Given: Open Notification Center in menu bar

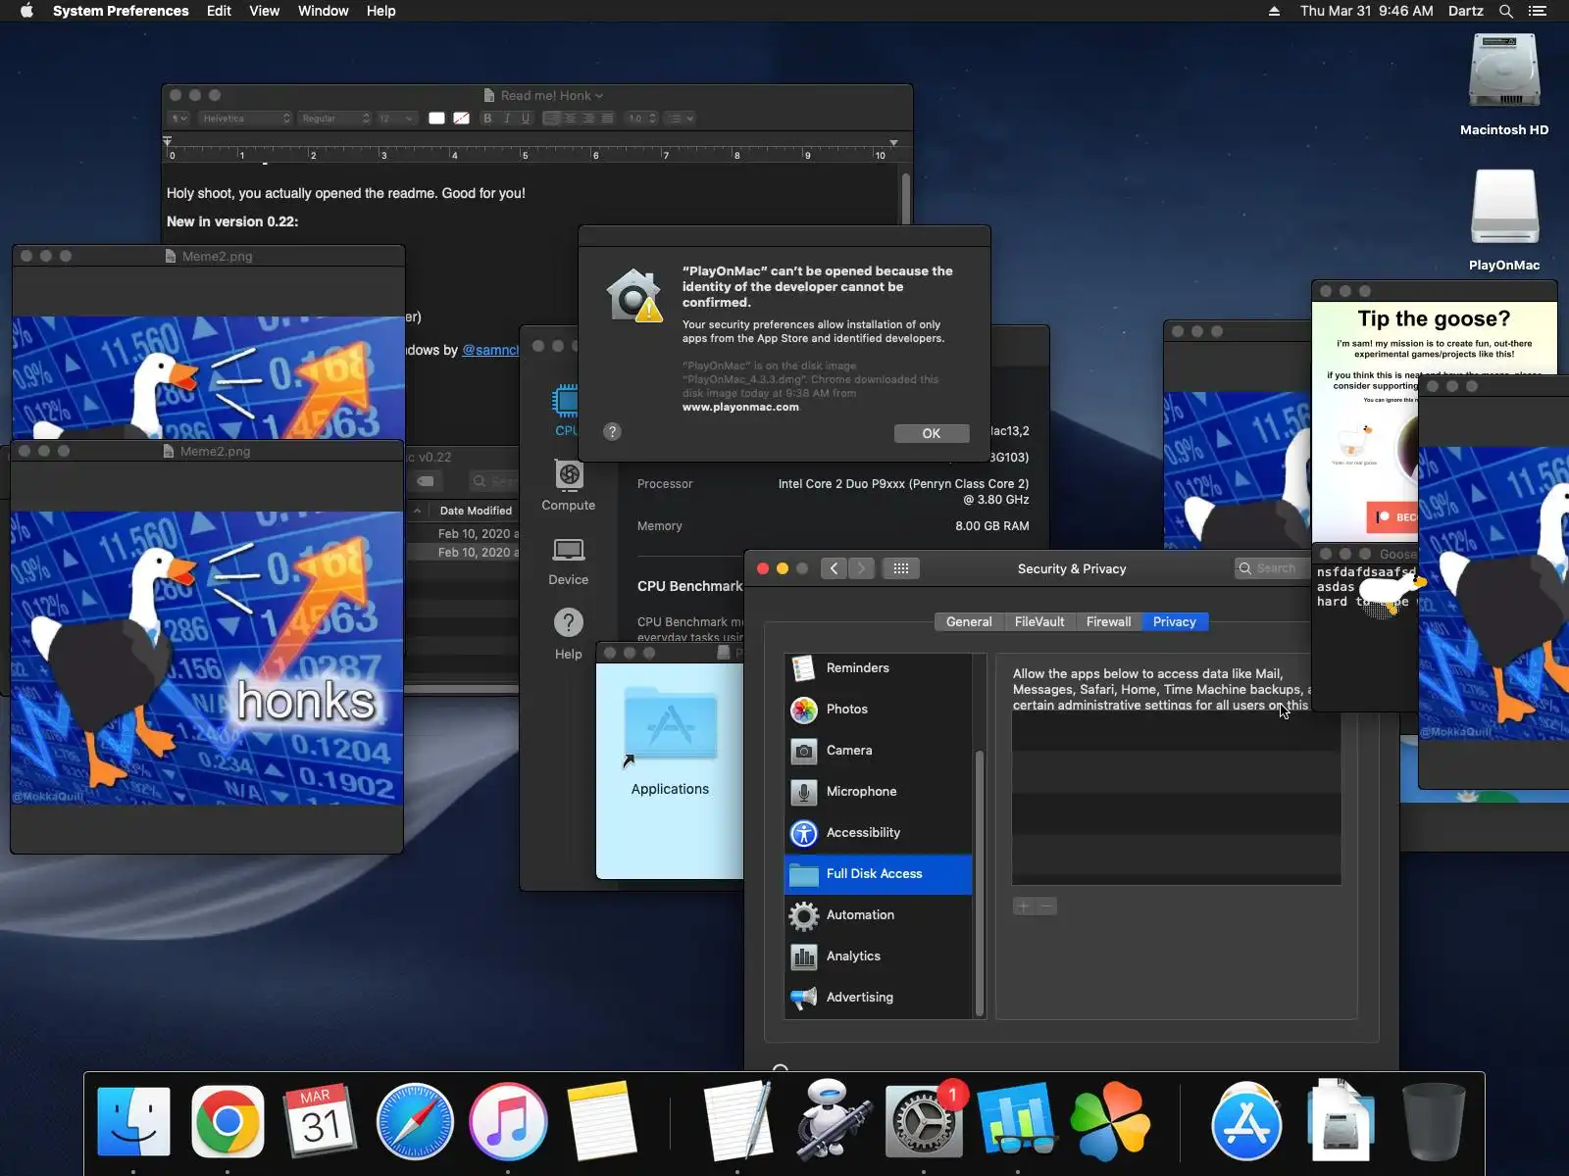Looking at the screenshot, I should point(1538,11).
